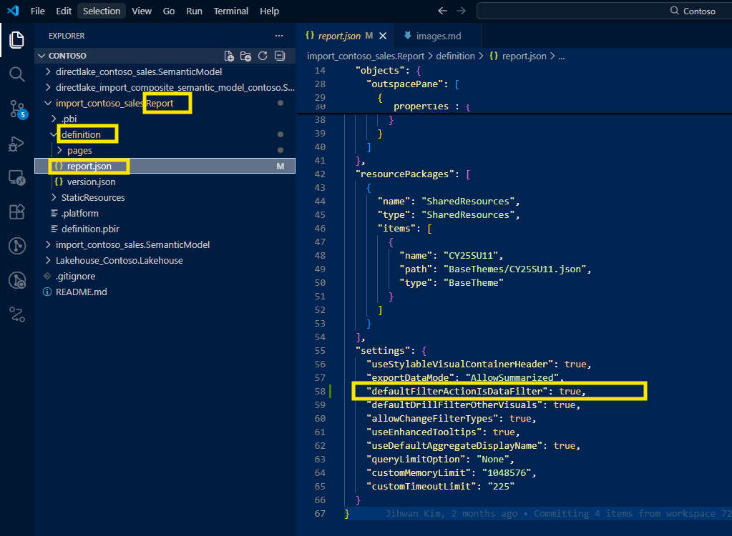
Task: Open the Explorer more actions ellipsis
Action: pyautogui.click(x=279, y=36)
